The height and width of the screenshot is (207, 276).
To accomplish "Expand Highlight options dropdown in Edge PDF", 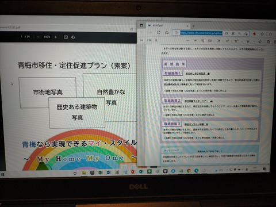I will 254,41.
